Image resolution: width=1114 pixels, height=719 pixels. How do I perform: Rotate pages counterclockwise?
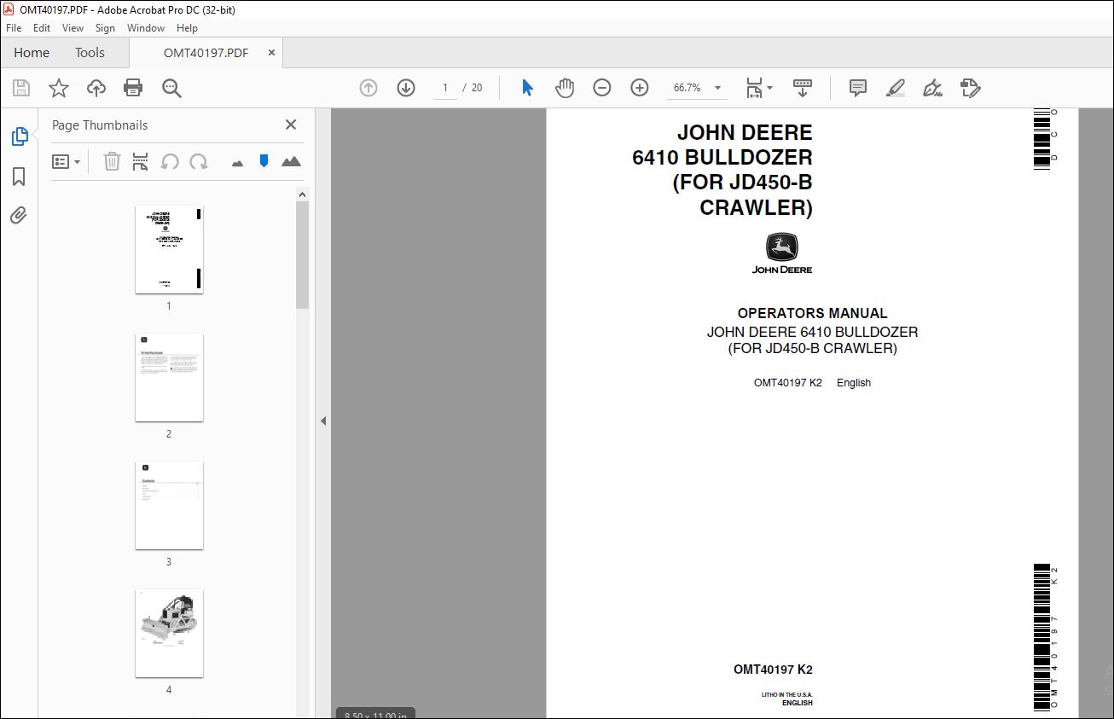(170, 161)
